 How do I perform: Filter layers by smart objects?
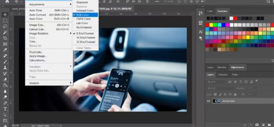[251, 82]
